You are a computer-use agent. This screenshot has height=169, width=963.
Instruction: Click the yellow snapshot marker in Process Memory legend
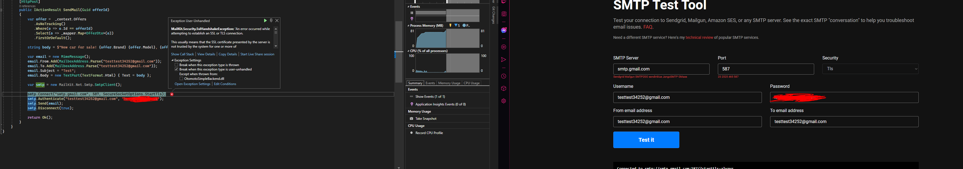pos(450,25)
